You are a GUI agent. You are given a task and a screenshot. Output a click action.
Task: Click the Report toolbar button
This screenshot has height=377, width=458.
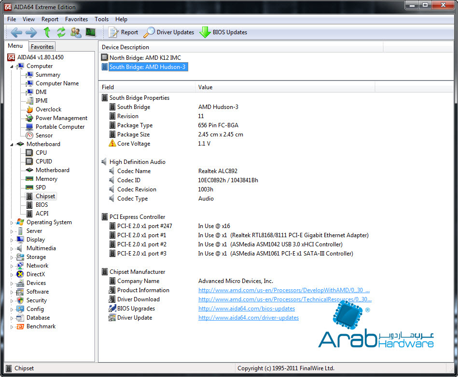(123, 32)
